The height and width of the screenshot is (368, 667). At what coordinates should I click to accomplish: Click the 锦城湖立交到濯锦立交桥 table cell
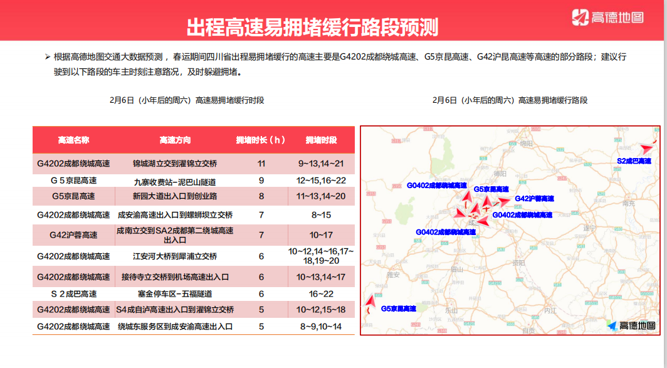175,164
